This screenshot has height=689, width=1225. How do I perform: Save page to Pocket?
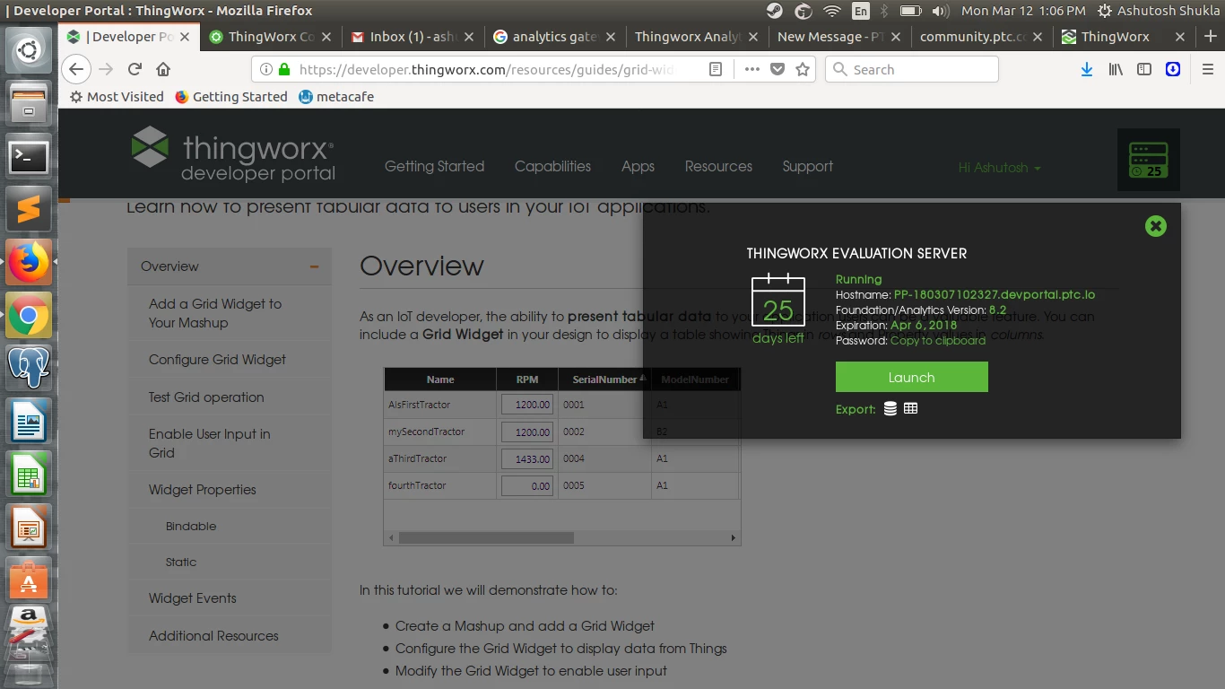tap(778, 69)
